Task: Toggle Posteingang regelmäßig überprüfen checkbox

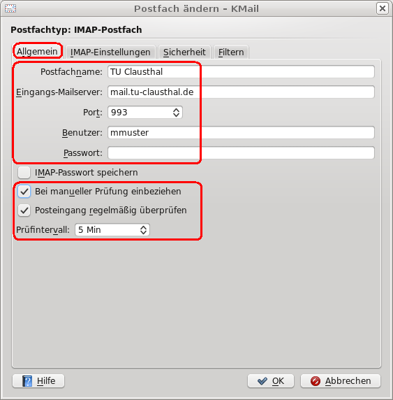Action: [x=24, y=210]
